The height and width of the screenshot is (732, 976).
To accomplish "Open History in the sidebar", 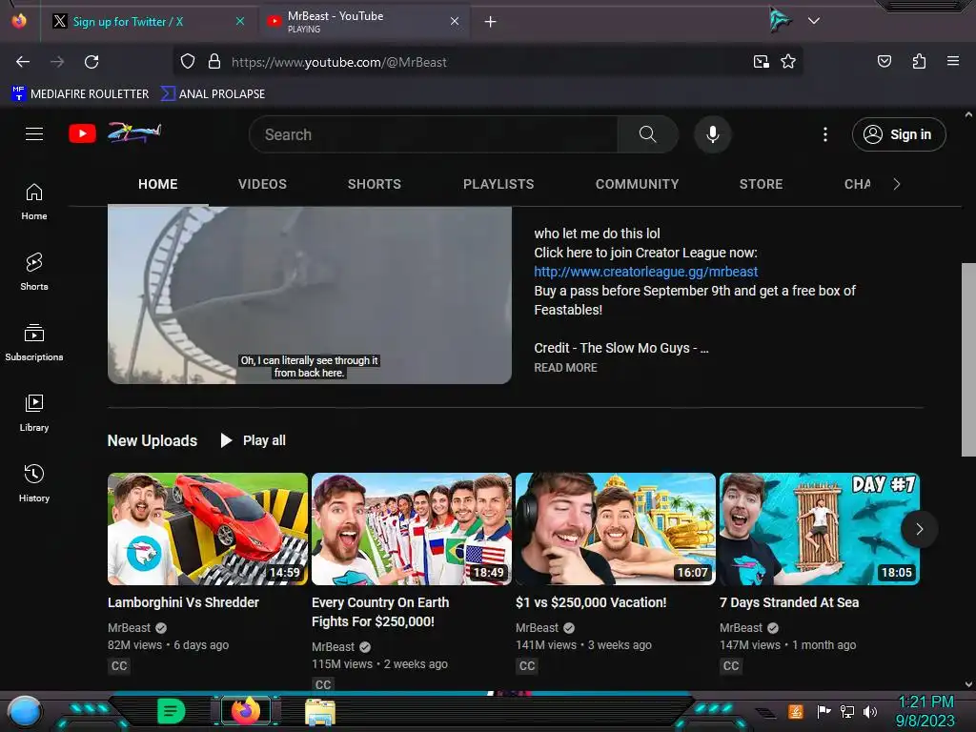I will (x=34, y=483).
